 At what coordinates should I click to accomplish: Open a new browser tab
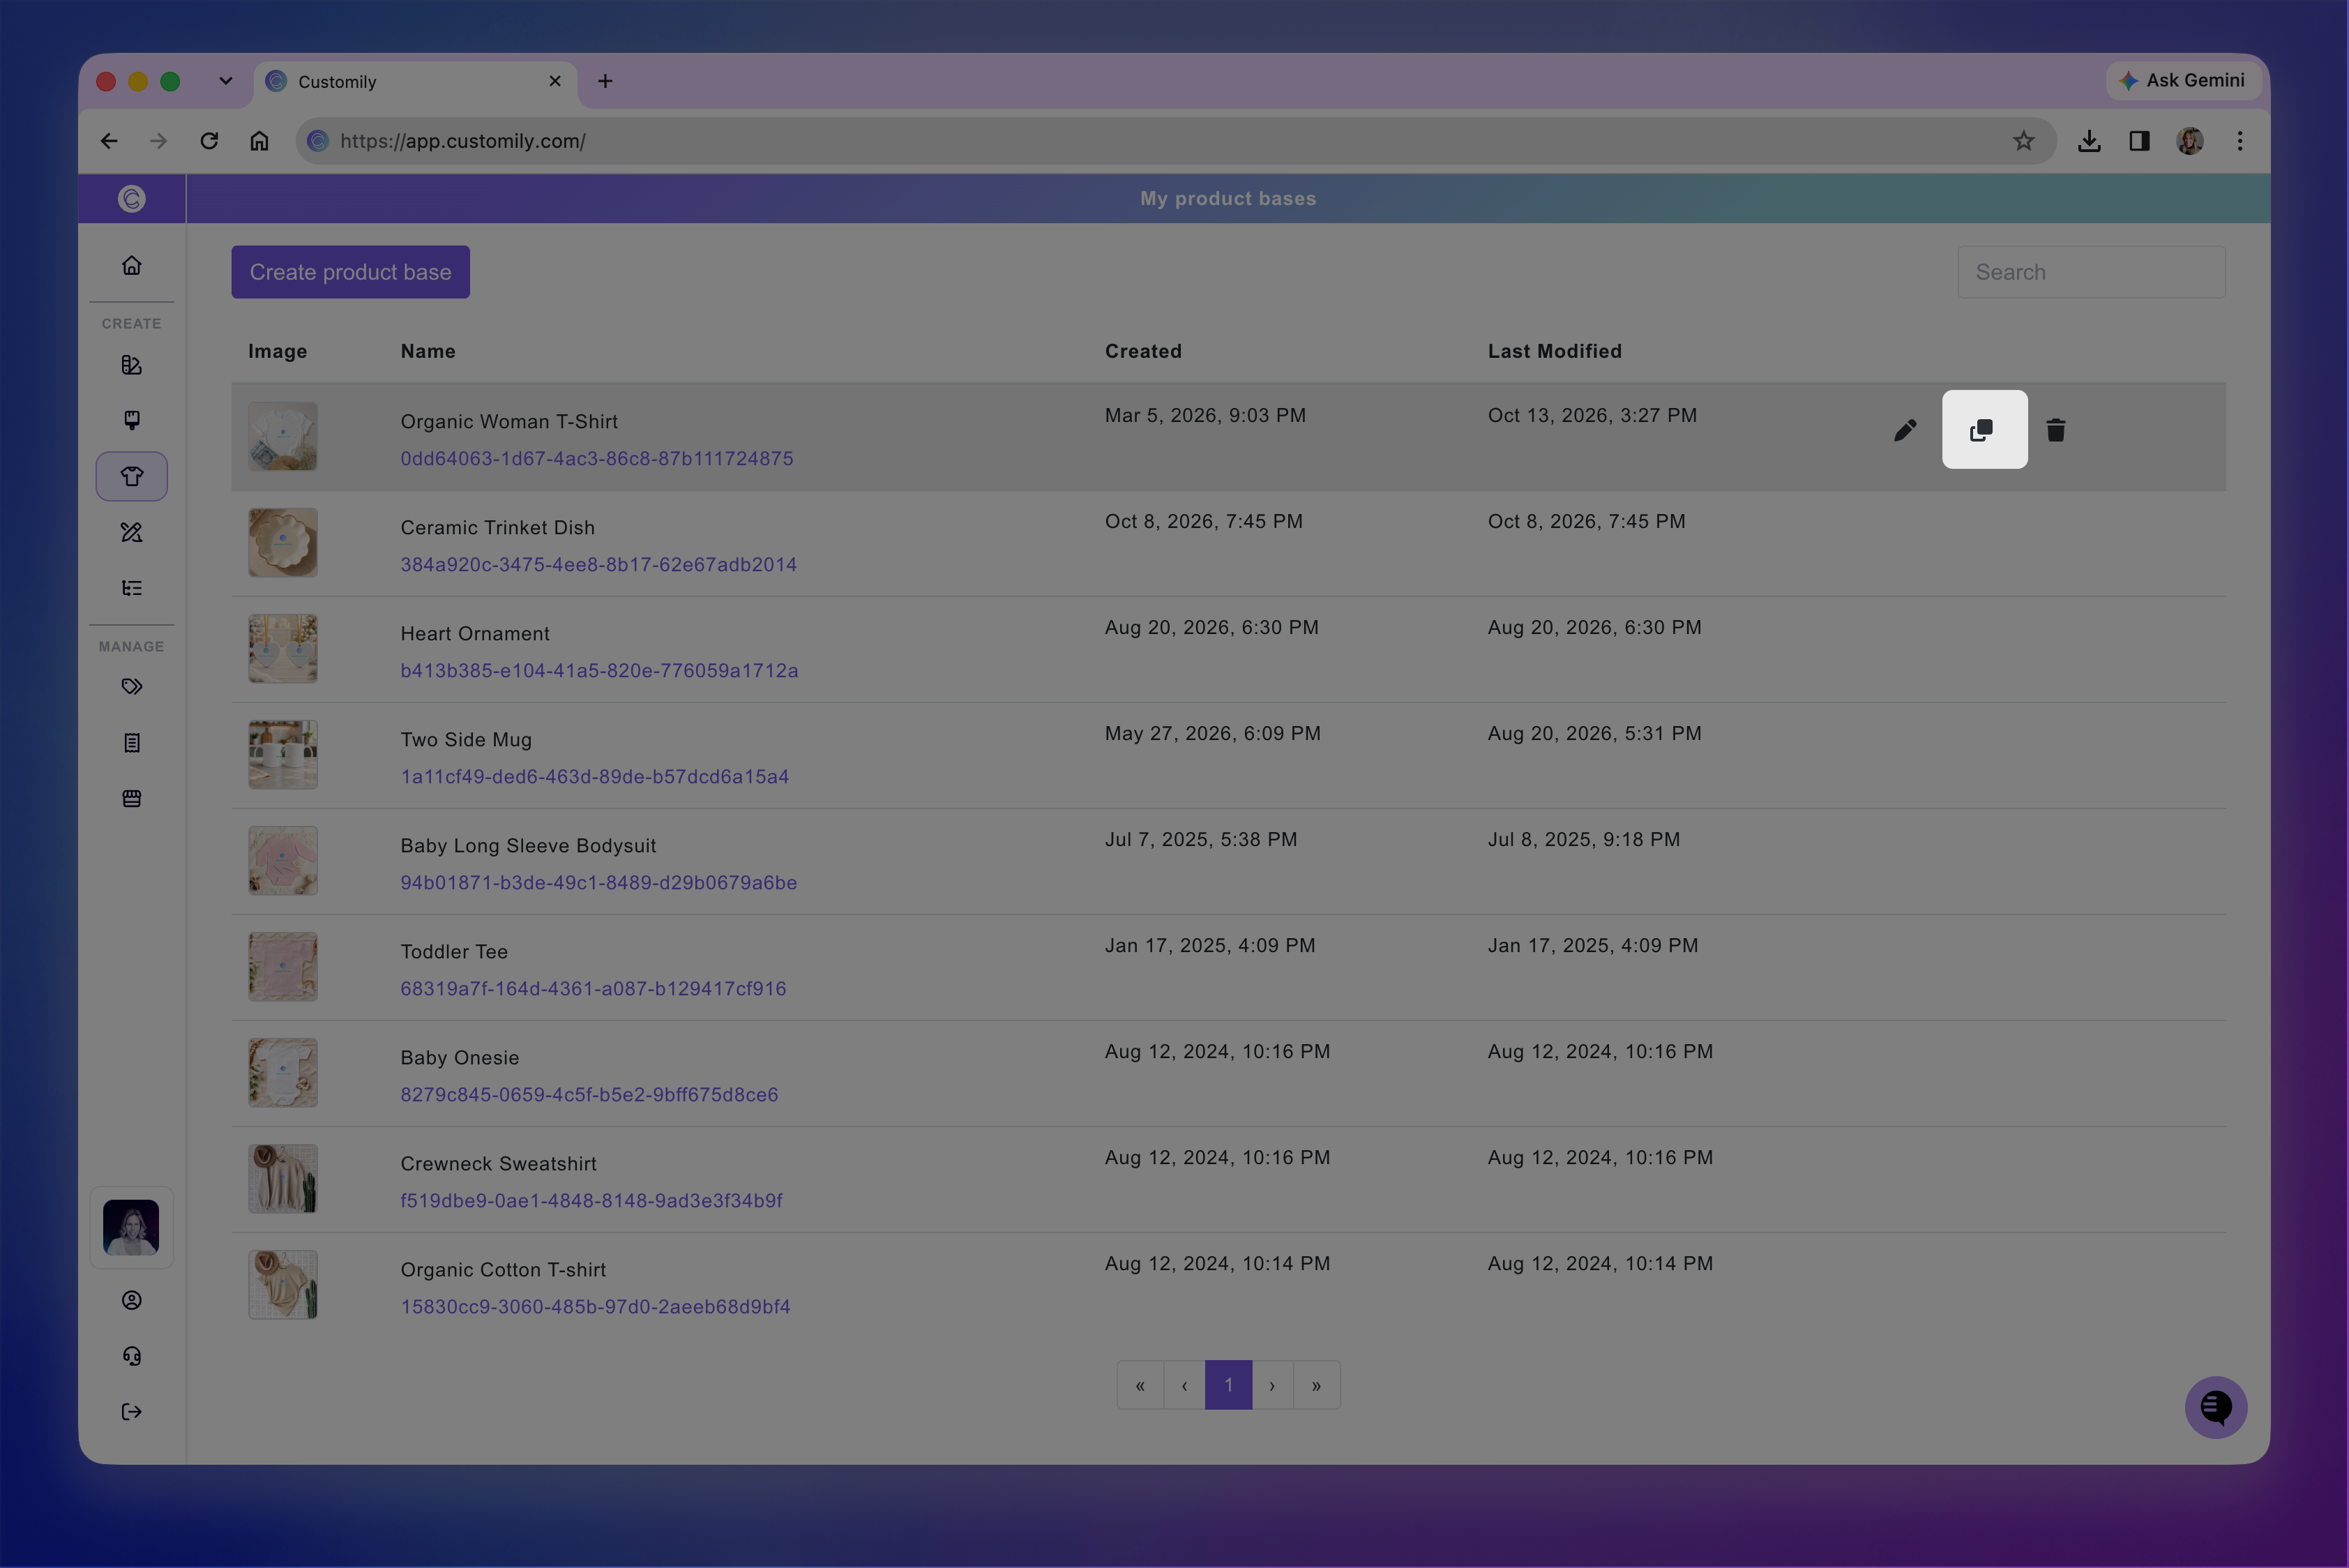605,81
